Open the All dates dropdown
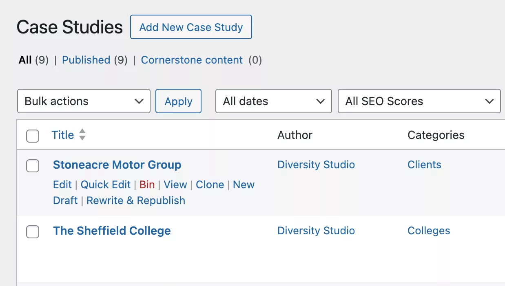 (273, 101)
